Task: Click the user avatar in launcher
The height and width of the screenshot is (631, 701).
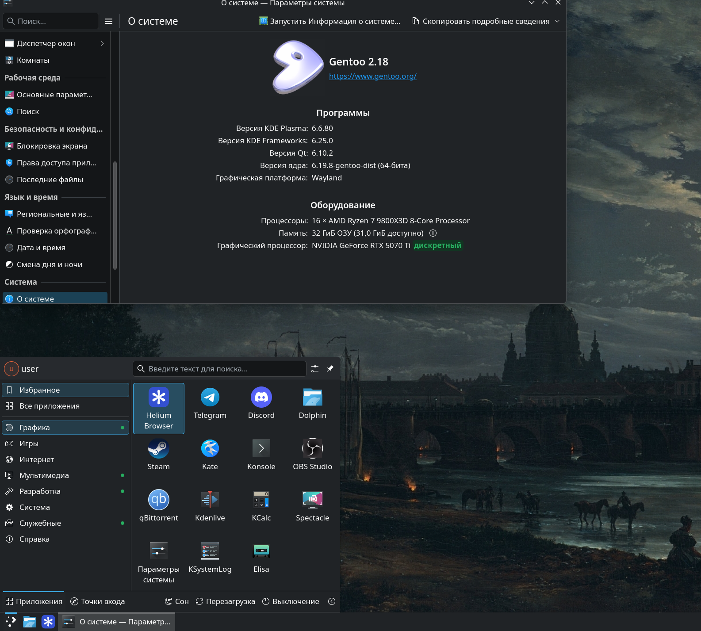Action: coord(11,369)
